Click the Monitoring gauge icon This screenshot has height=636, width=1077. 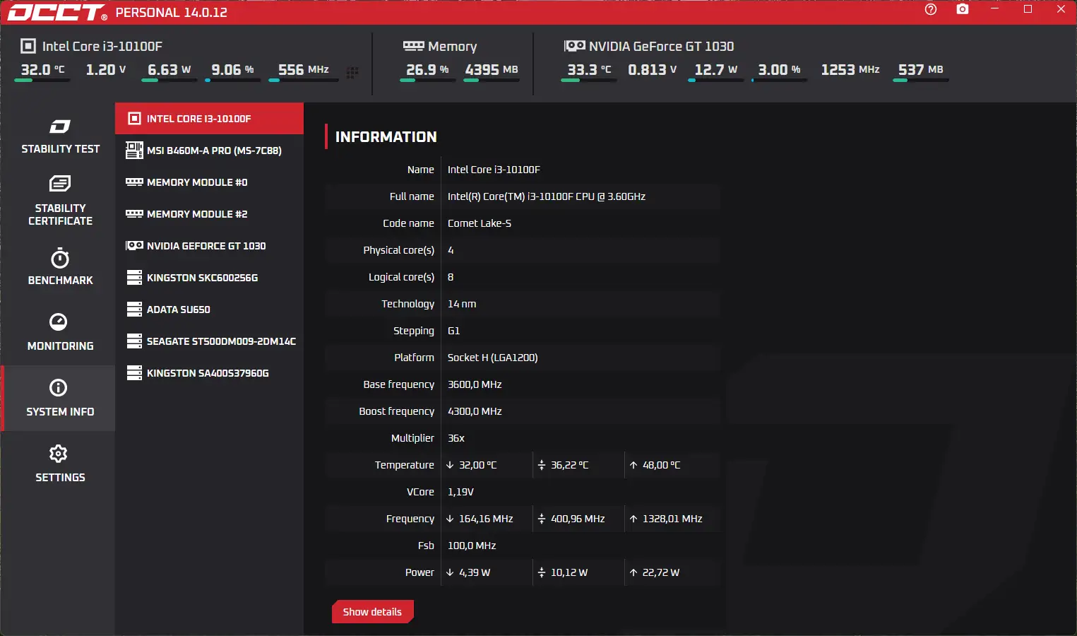pos(58,322)
